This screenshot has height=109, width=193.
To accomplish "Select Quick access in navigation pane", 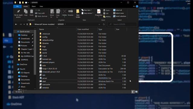I will 24,31.
